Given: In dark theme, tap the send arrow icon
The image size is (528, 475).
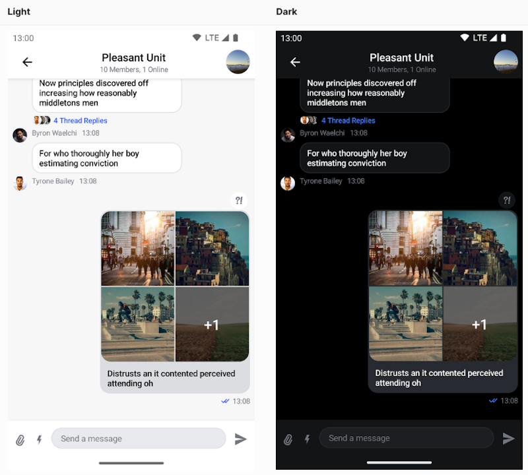Looking at the screenshot, I should pos(509,438).
